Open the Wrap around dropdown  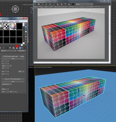point(7,84)
